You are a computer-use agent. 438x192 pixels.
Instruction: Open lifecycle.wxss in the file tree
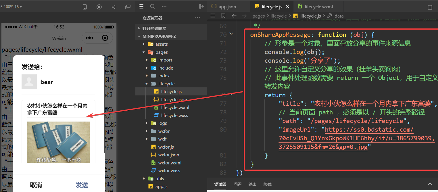click(x=171, y=116)
